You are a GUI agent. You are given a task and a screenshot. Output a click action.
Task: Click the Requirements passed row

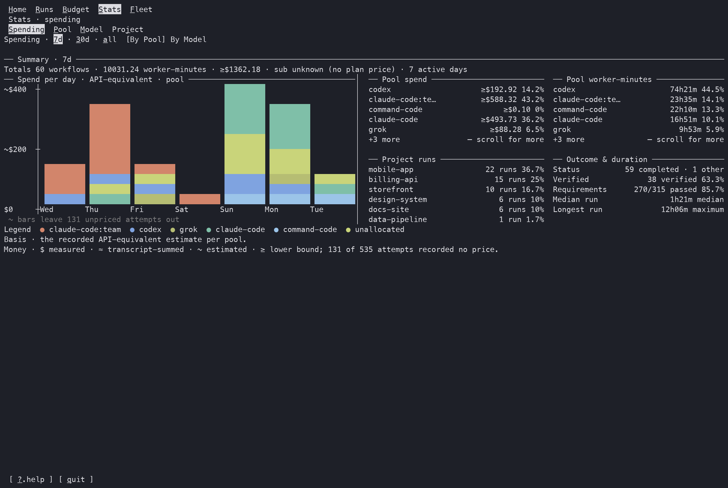coord(638,189)
